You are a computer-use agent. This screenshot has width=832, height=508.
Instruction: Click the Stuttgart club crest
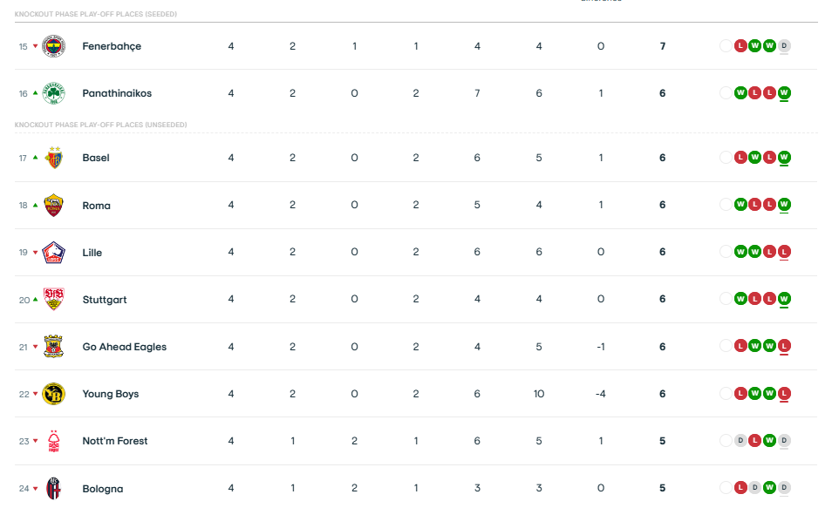point(54,299)
